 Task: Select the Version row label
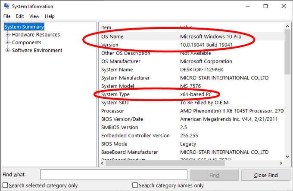110,45
